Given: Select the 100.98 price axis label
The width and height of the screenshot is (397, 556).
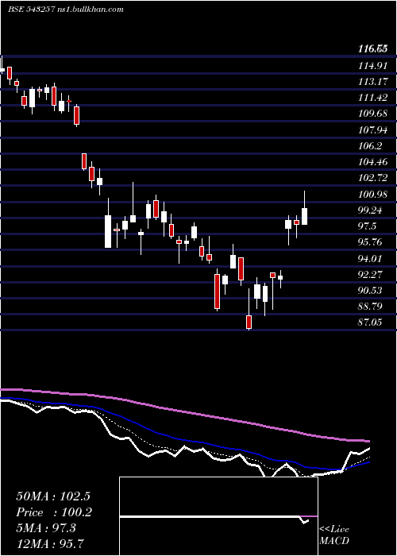Looking at the screenshot, I should pos(372,195).
